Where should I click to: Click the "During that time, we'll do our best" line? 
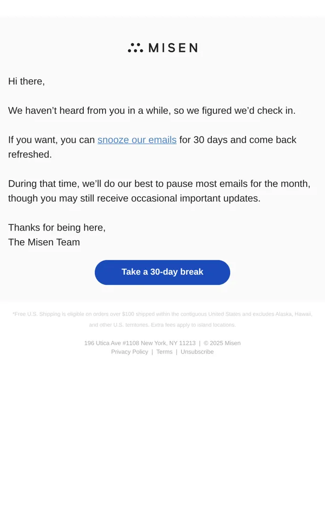[159, 183]
